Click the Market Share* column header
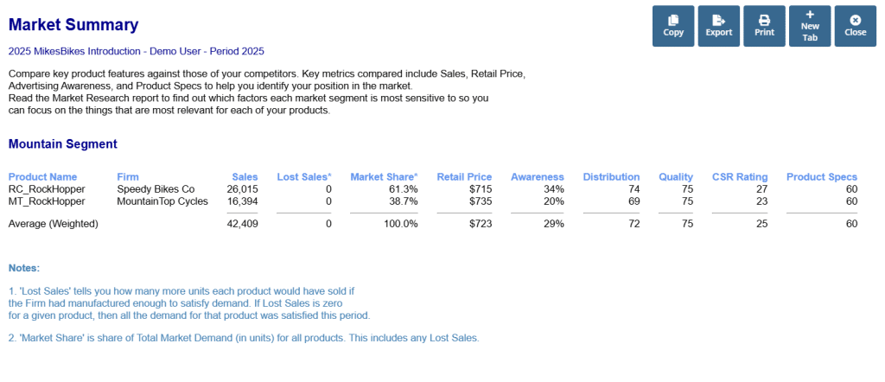 pyautogui.click(x=384, y=177)
